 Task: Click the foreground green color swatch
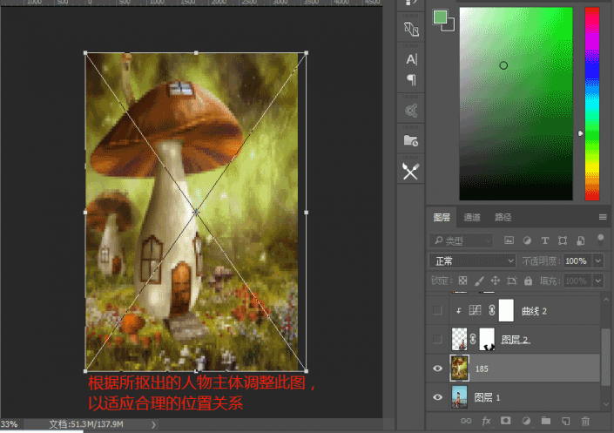(x=440, y=17)
